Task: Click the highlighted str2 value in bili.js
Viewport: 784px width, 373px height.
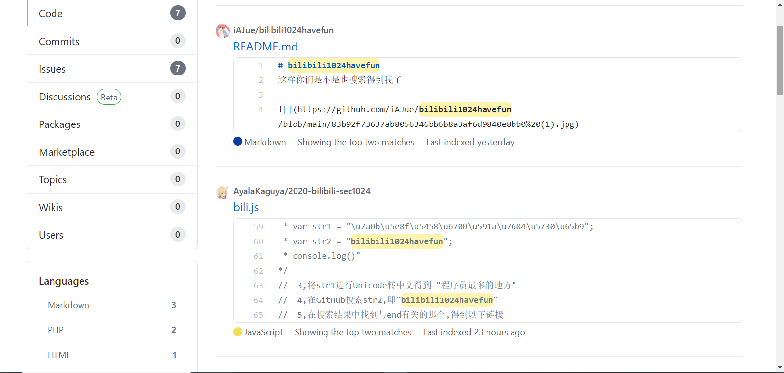Action: (x=397, y=241)
